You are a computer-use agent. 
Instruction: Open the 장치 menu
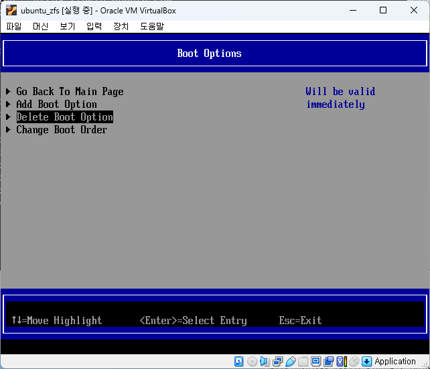121,26
